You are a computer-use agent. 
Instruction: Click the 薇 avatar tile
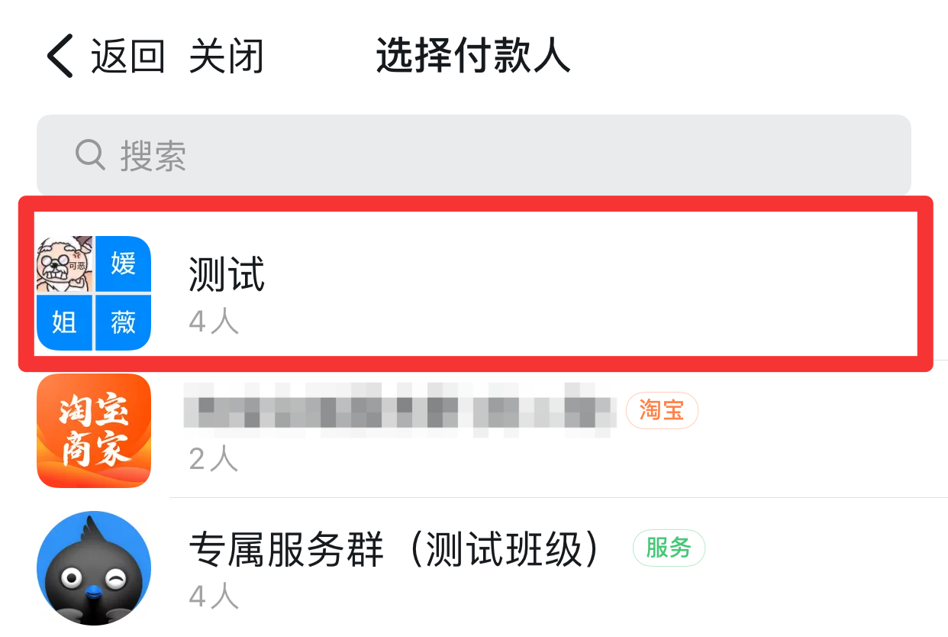[123, 323]
